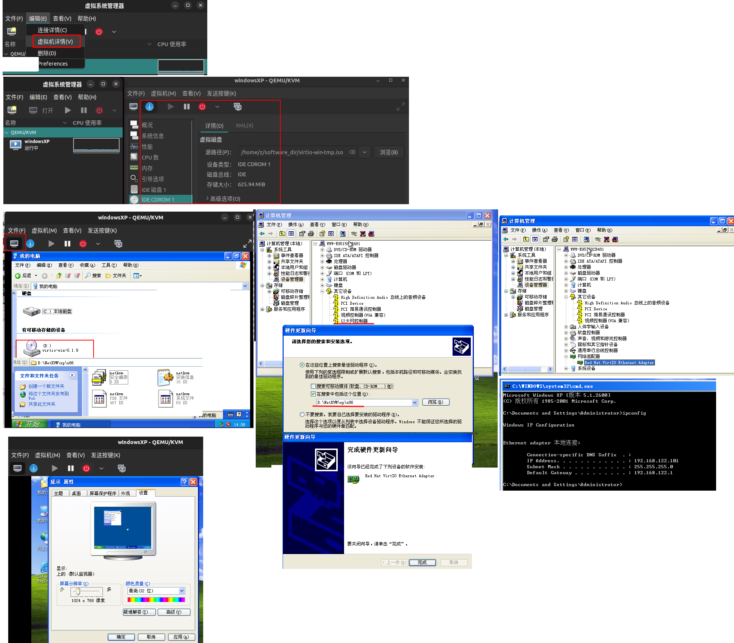Image resolution: width=734 pixels, height=643 pixels.
Task: Toggle 文件夹 pane in 我的电脑 toolbar
Action: coord(116,276)
